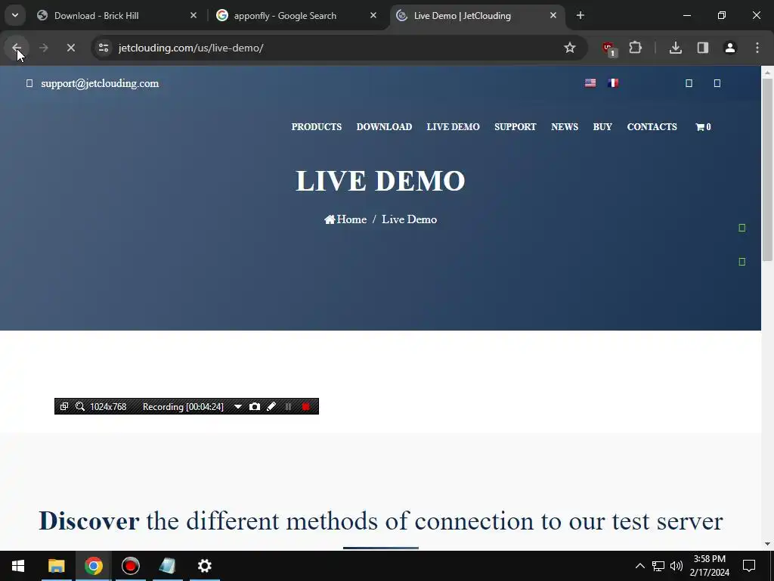Open the notification center icon
Screen dimensions: 774x581
click(749, 566)
